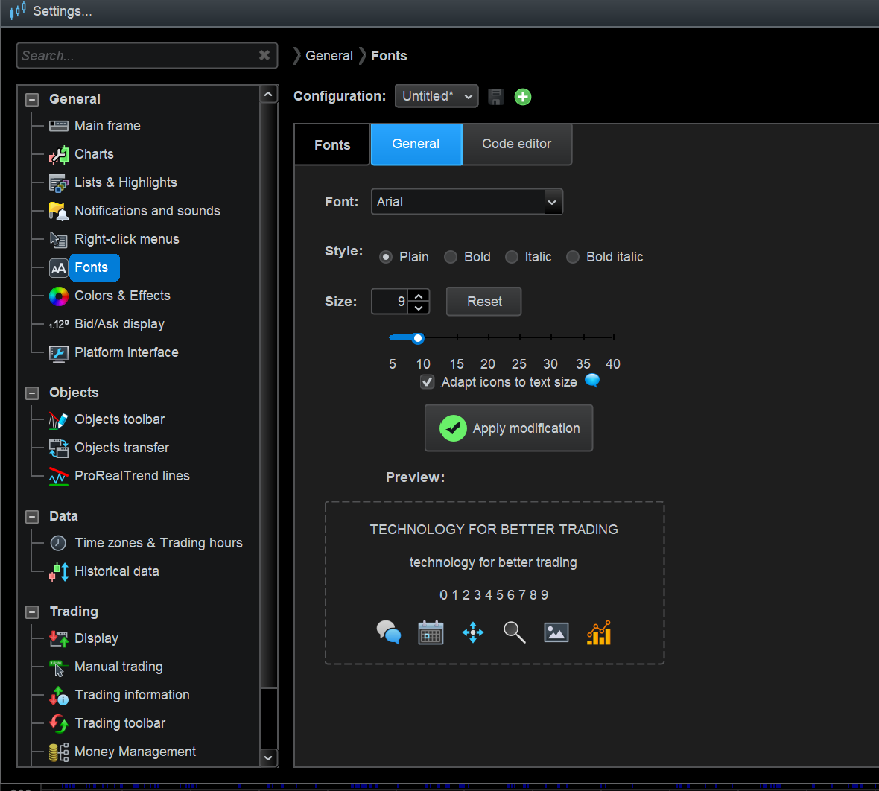Click the Colors & Effects color wheel icon

[x=58, y=296]
